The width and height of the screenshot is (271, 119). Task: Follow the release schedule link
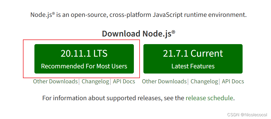209,98
